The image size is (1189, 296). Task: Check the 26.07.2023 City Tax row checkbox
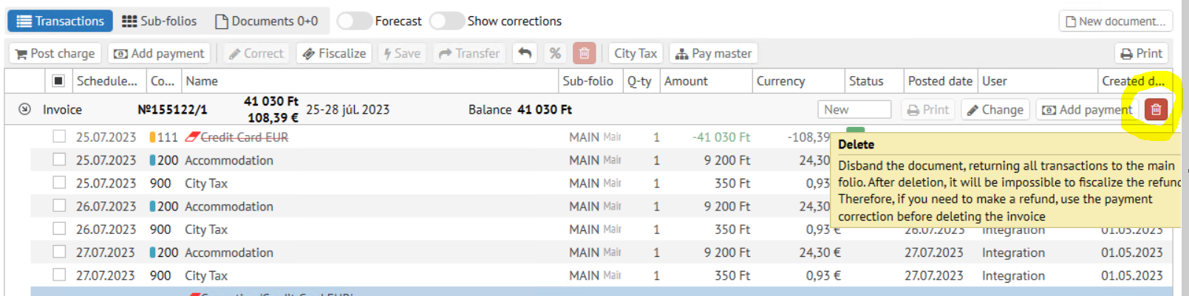59,229
